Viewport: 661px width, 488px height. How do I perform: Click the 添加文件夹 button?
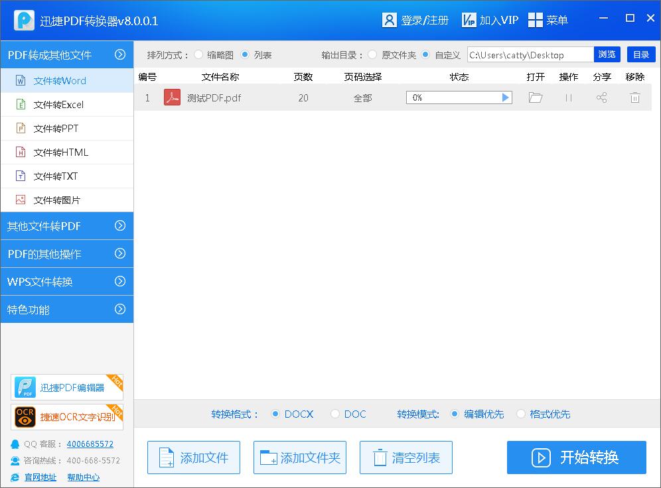(300, 457)
